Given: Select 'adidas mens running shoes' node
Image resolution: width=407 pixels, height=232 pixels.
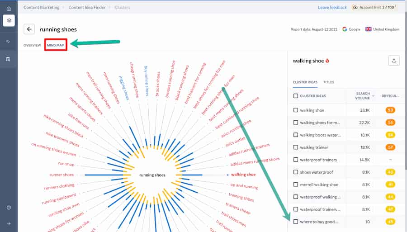Looking at the screenshot, I should [x=255, y=161].
